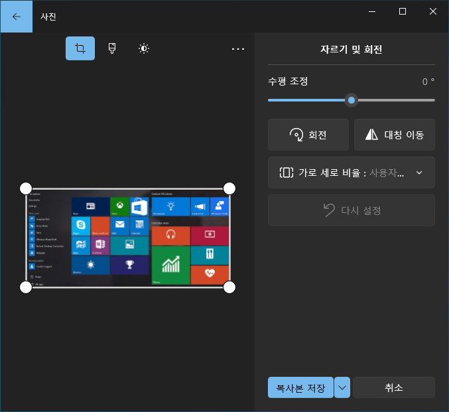Click the 사진 app title
Viewport: 449px width, 412px height.
tap(48, 17)
